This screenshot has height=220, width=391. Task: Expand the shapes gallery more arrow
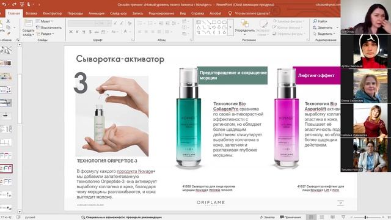[230, 27]
